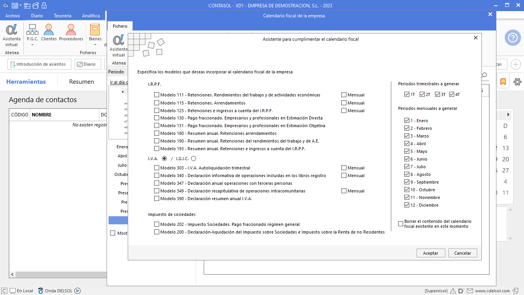Click the help question mark icon
This screenshot has height=295, width=524.
512,38
